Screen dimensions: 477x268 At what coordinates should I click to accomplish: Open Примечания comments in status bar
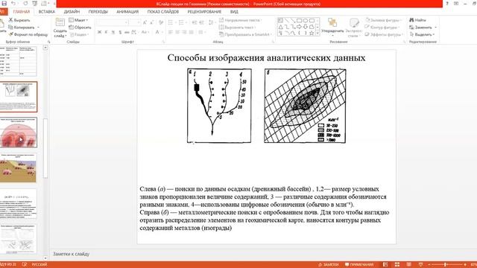[359, 265]
